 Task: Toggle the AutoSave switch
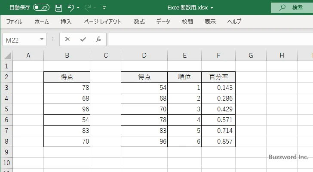(41, 8)
